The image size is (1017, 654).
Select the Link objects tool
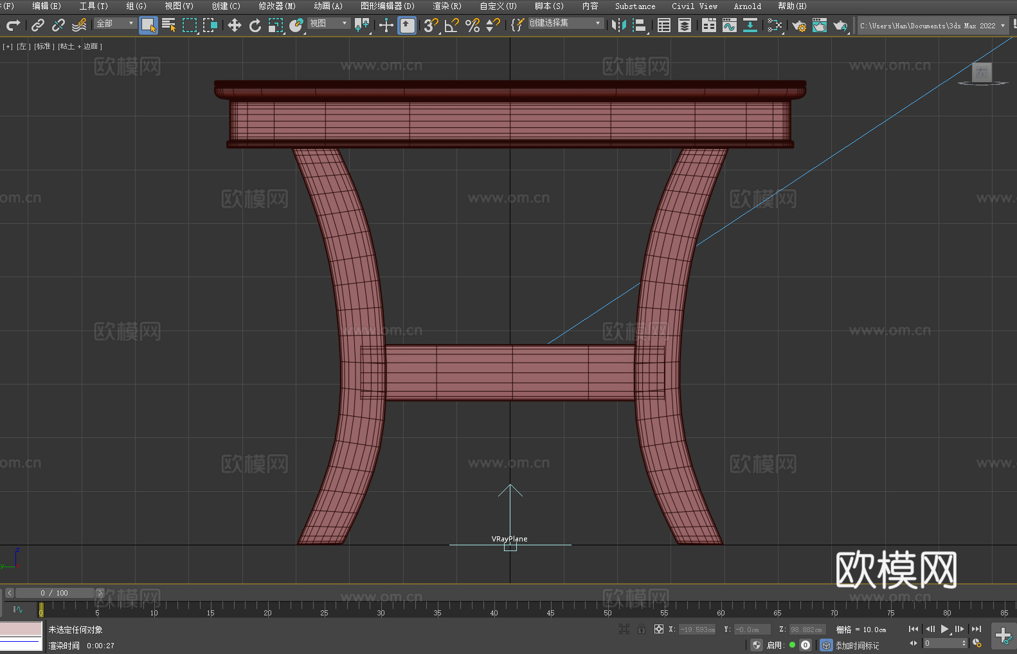coord(38,25)
